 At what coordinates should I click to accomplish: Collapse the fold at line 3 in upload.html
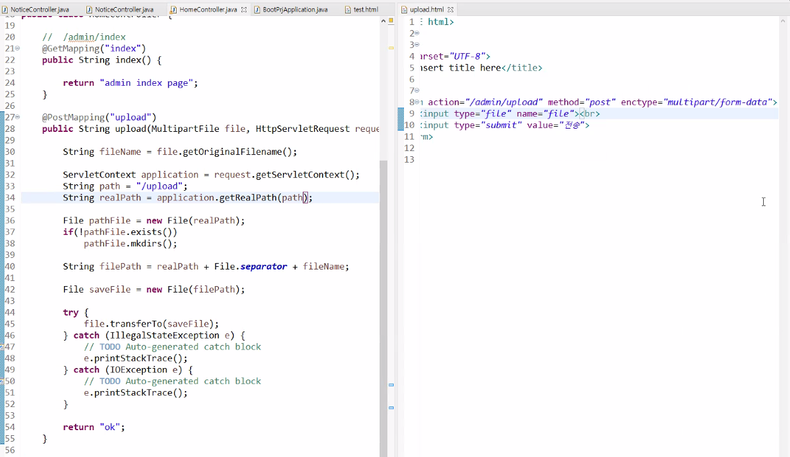pyautogui.click(x=417, y=45)
